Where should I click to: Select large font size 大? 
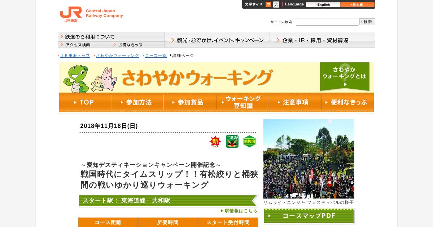click(x=276, y=5)
